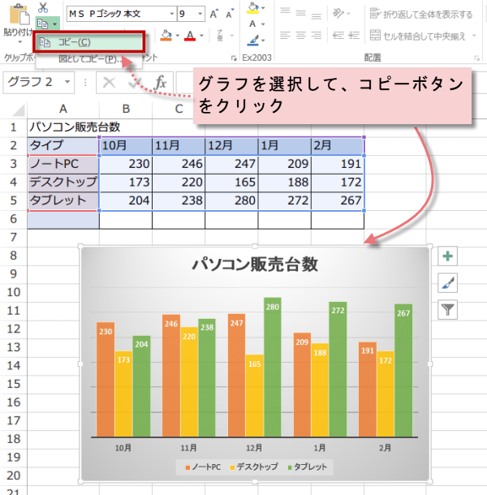Select 図としてコピー(P) menu entry
The height and width of the screenshot is (495, 487).
tap(88, 59)
